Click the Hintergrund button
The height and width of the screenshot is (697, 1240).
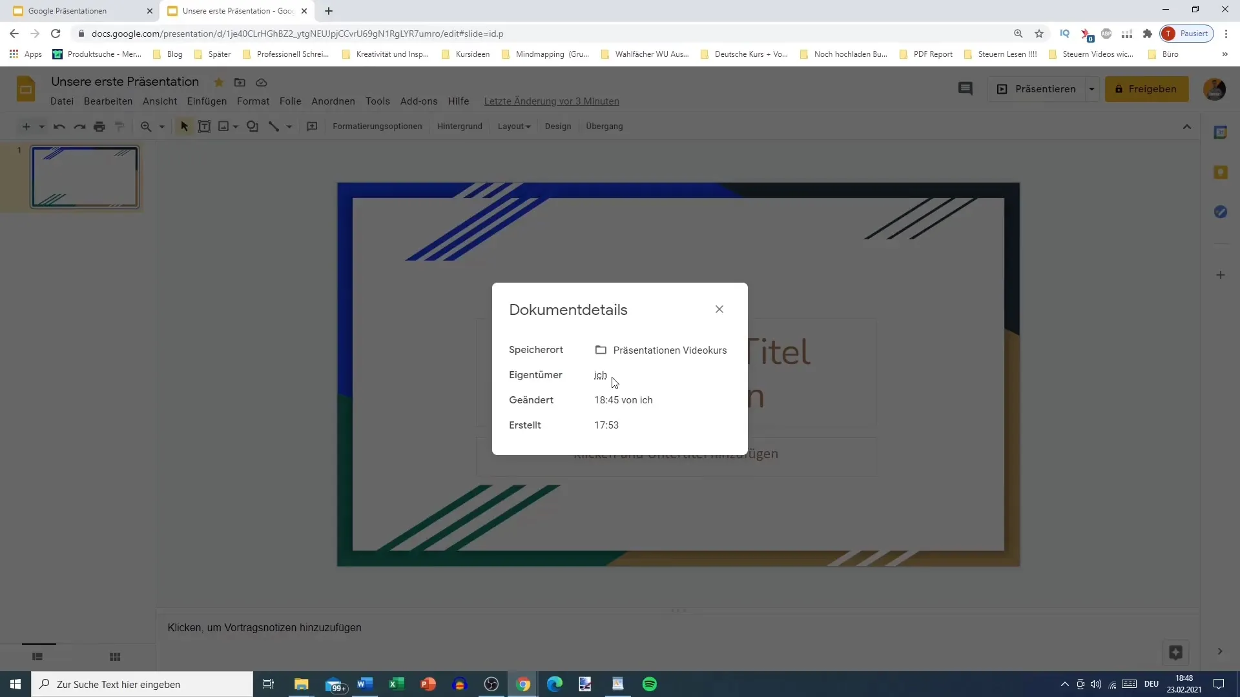pos(459,126)
